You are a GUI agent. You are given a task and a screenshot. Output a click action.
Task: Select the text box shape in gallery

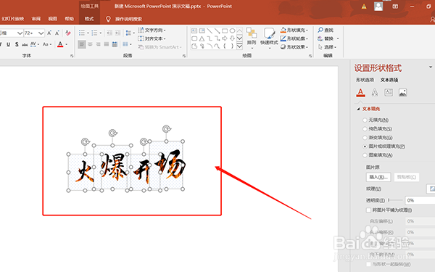click(x=194, y=30)
